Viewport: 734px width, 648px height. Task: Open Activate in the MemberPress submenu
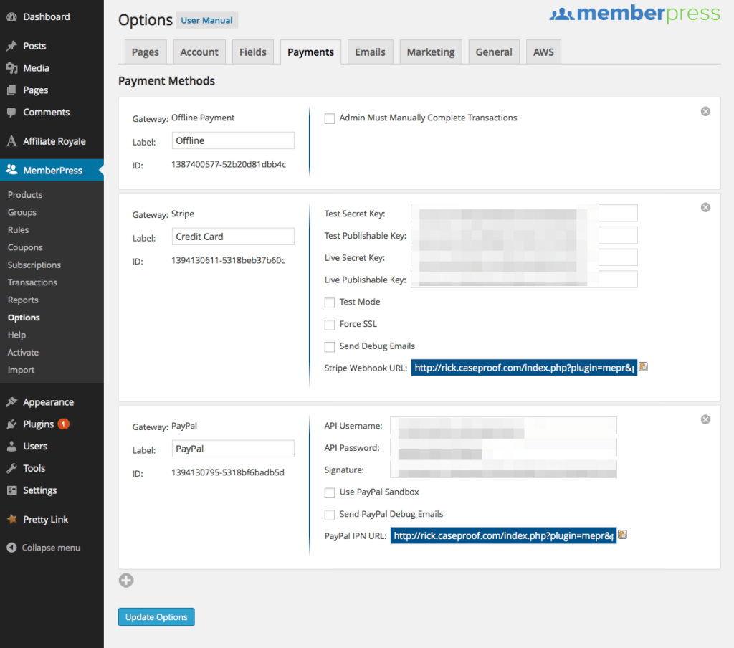(x=23, y=353)
